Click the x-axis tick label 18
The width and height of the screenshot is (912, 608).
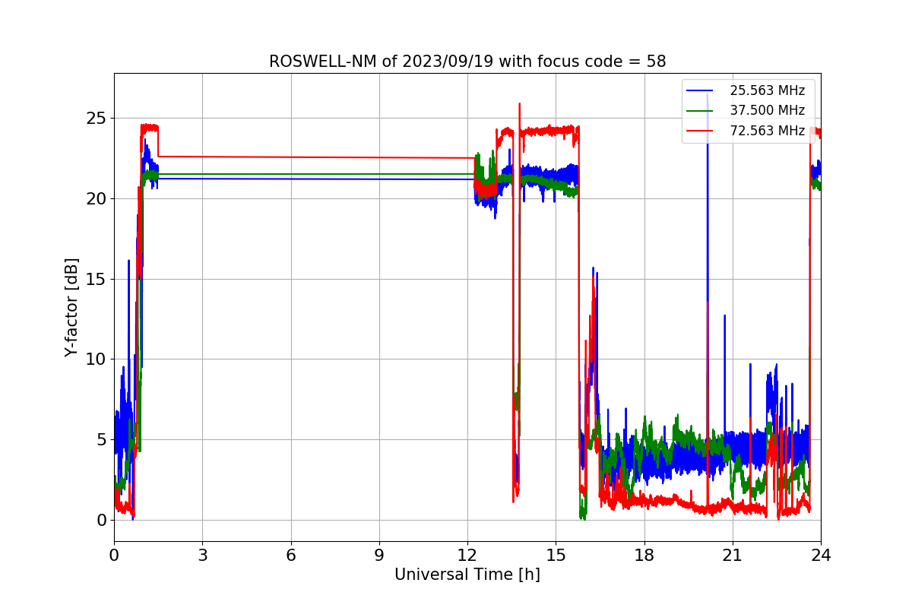(x=644, y=556)
